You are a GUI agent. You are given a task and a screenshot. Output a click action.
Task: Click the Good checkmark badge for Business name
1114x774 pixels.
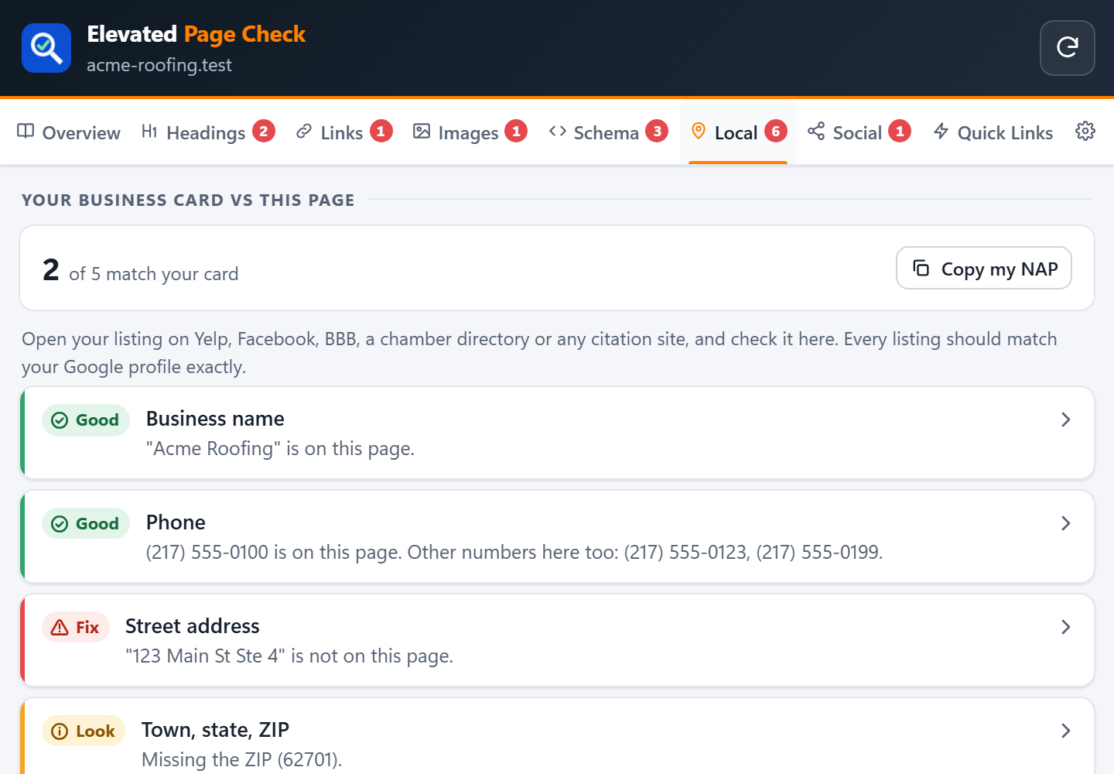[x=86, y=420]
